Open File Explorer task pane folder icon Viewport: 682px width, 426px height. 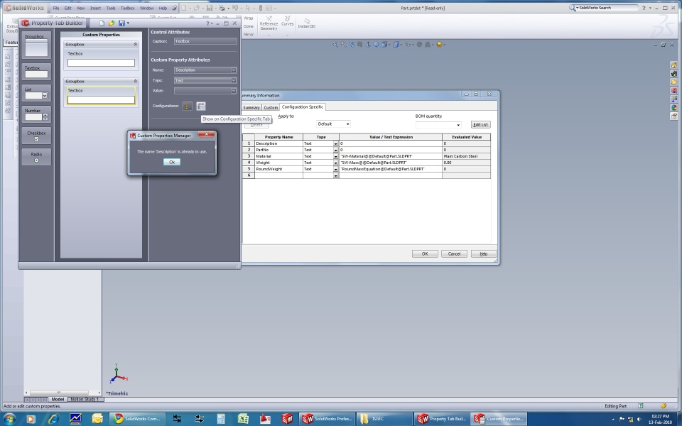(x=673, y=82)
